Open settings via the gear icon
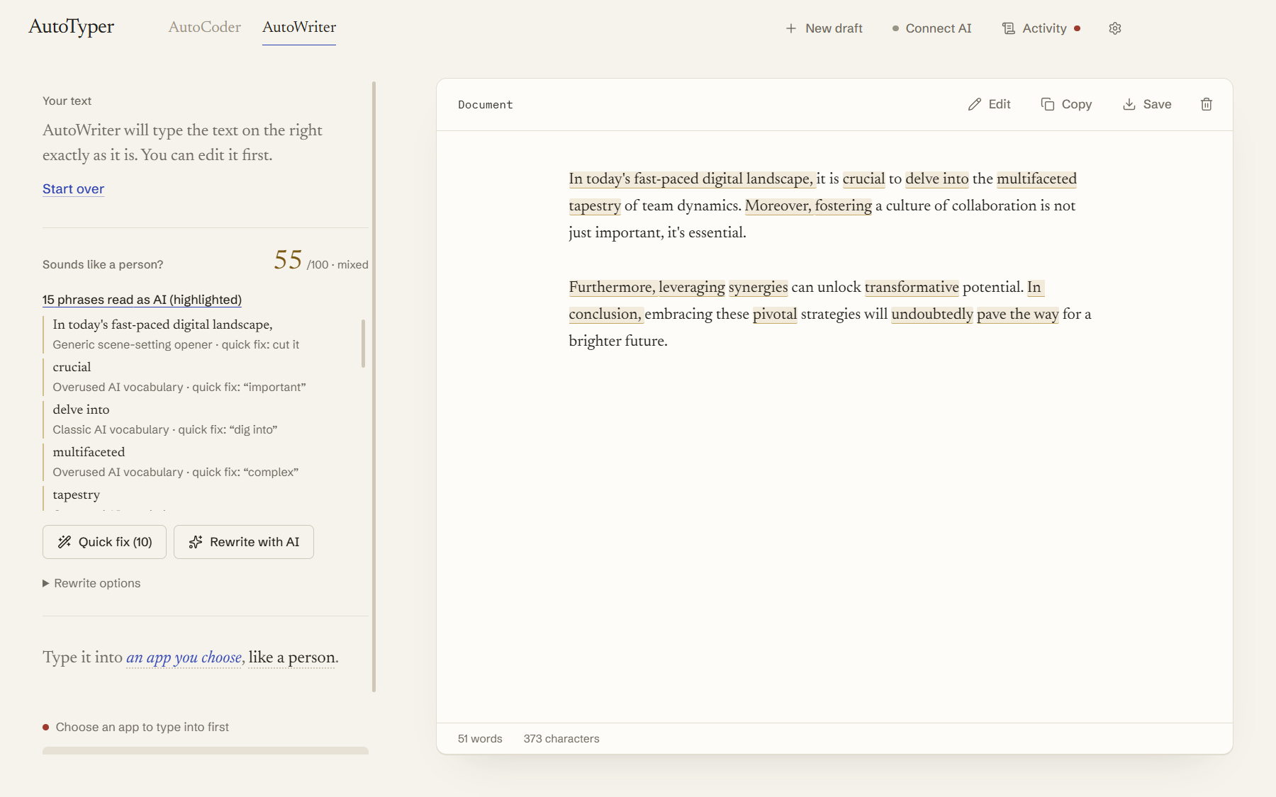The image size is (1276, 797). tap(1115, 28)
